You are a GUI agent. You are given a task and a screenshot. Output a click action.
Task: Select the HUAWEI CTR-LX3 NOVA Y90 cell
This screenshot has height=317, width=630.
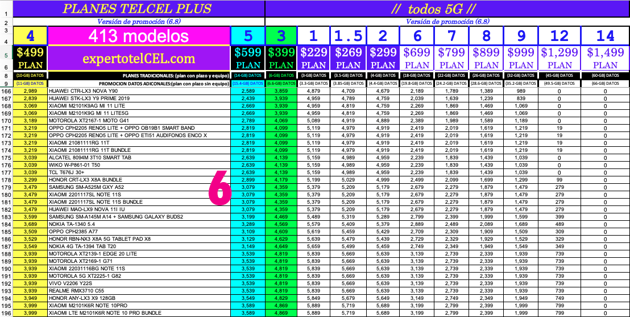[x=139, y=91]
